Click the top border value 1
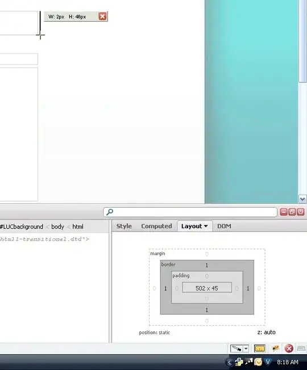The image size is (307, 370). point(206,265)
